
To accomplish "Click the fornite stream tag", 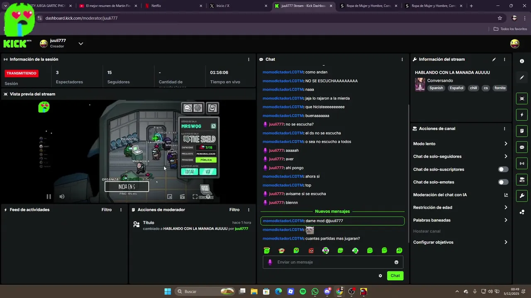I will [500, 88].
